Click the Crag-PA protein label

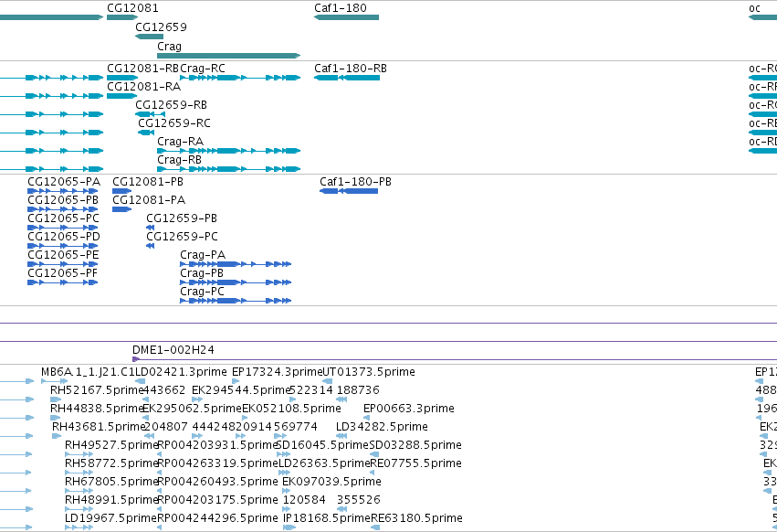point(203,255)
